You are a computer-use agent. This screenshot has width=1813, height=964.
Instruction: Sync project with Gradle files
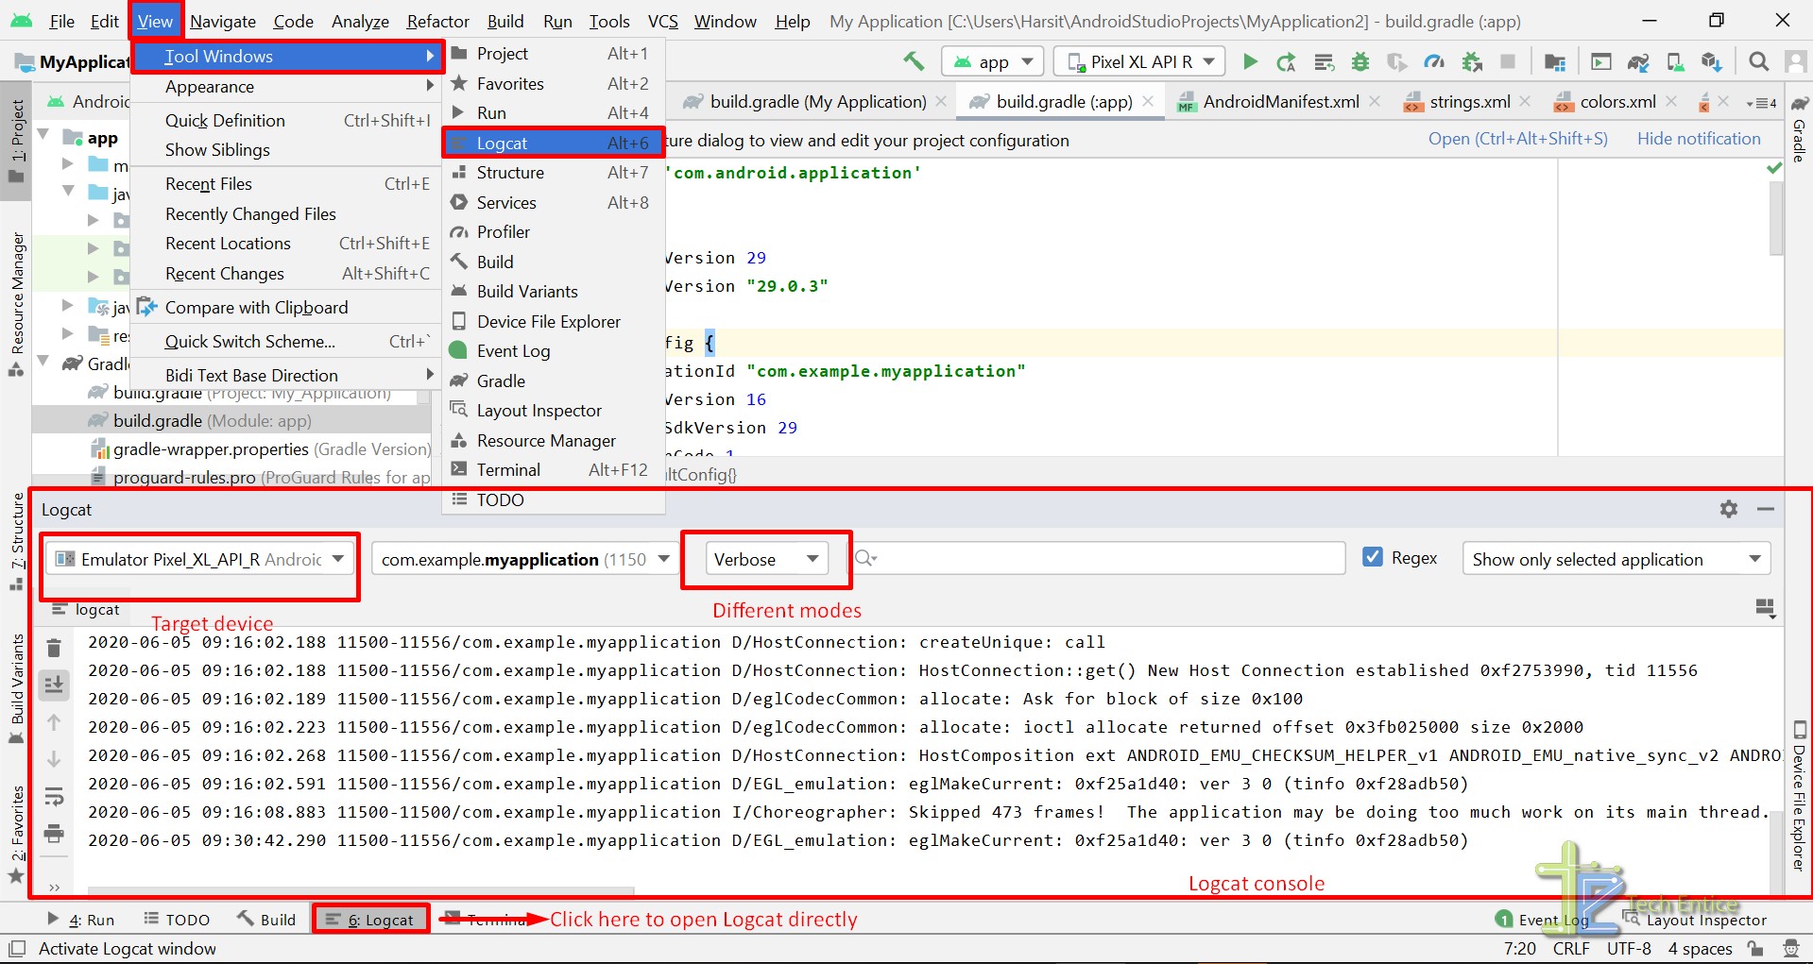1637,61
